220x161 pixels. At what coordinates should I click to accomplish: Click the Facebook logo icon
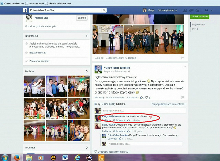tap(25, 10)
